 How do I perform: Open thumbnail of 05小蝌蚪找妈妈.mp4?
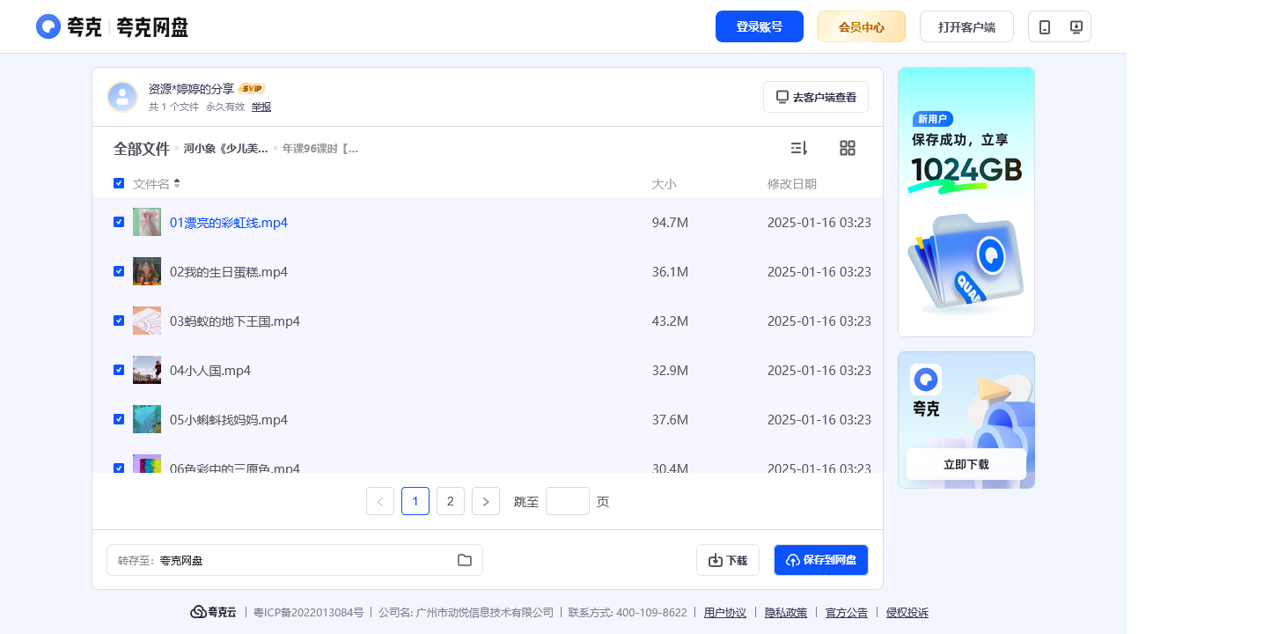(147, 419)
